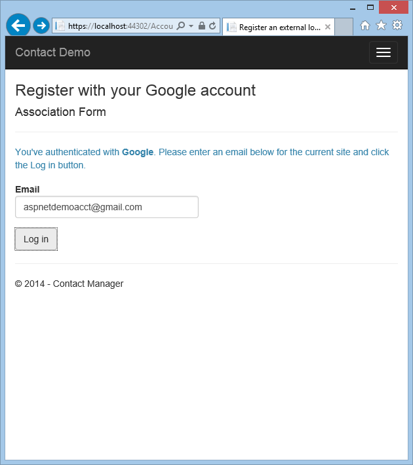Maximize the browser window

pyautogui.click(x=370, y=7)
